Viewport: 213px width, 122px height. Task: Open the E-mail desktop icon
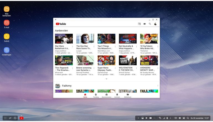[x=7, y=23]
